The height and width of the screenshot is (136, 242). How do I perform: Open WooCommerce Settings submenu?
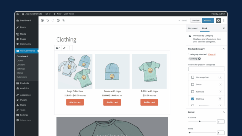tap(21, 69)
